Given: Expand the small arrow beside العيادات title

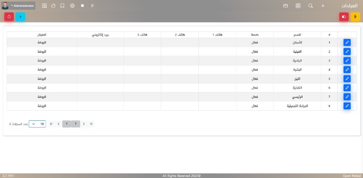Looking at the screenshot, I should (323, 6).
